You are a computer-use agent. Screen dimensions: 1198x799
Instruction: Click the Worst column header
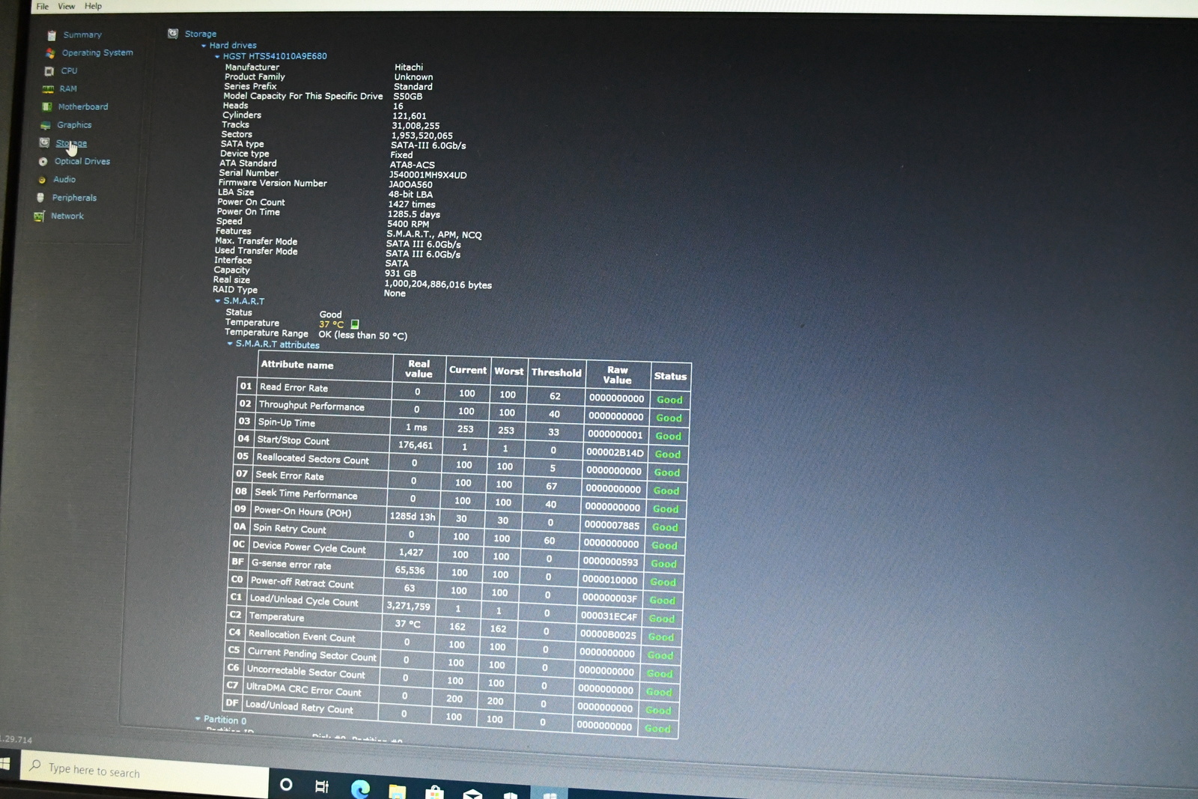tap(509, 371)
